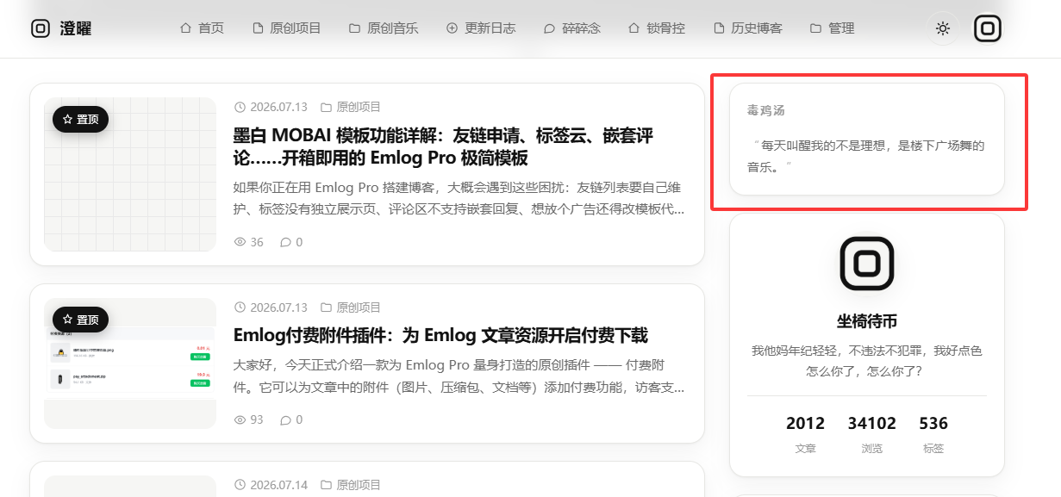Image resolution: width=1061 pixels, height=497 pixels.
Task: Open the Emlog付费附件插件 post thumbnail
Action: 130,363
